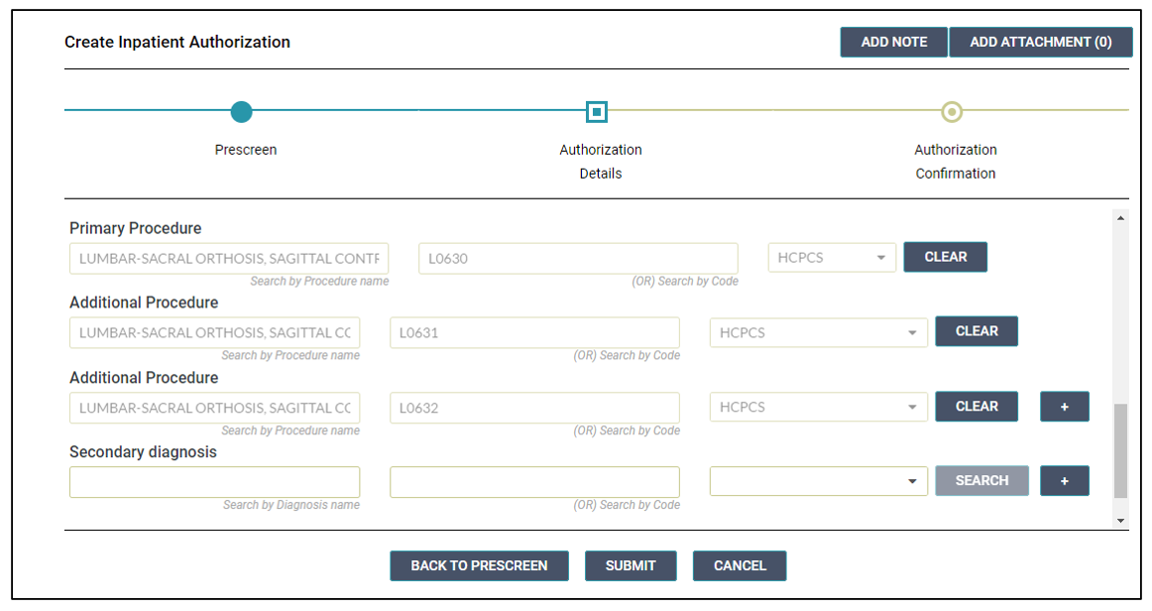Click the Secondary diagnosis name field
The height and width of the screenshot is (611, 1152).
tap(214, 481)
